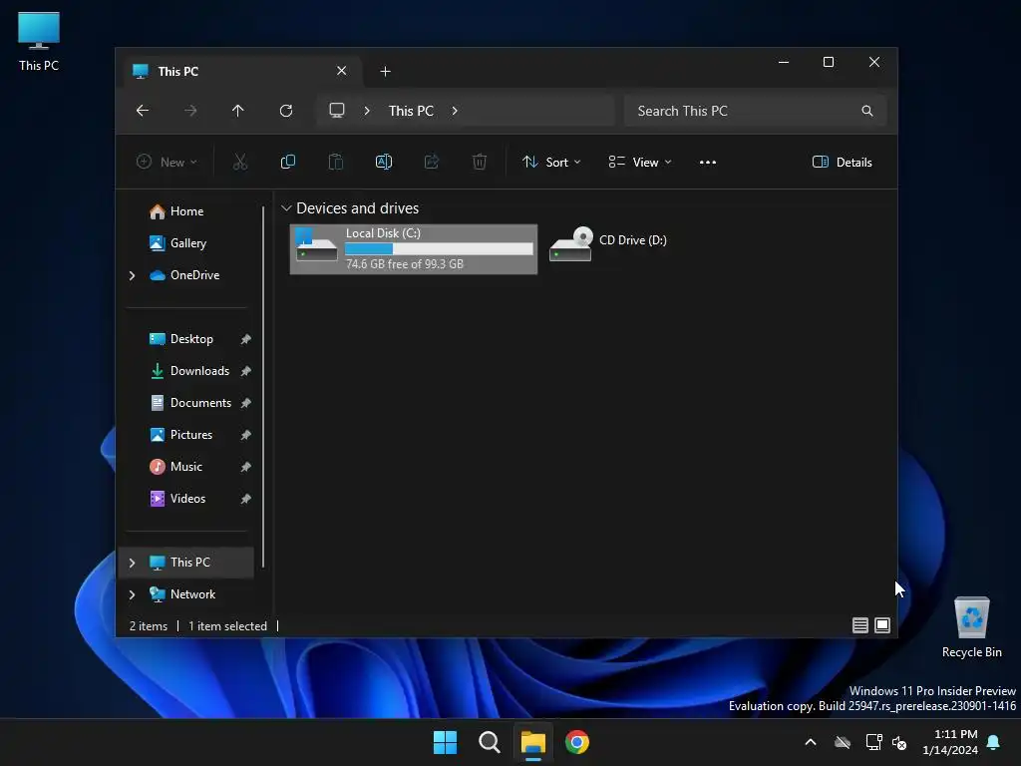Image resolution: width=1021 pixels, height=766 pixels.
Task: Select This PC desktop shortcut
Action: click(x=39, y=42)
